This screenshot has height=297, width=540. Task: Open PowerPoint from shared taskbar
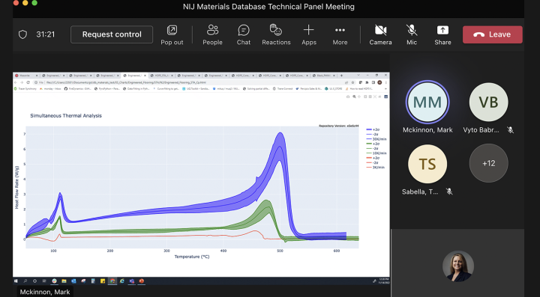click(141, 281)
